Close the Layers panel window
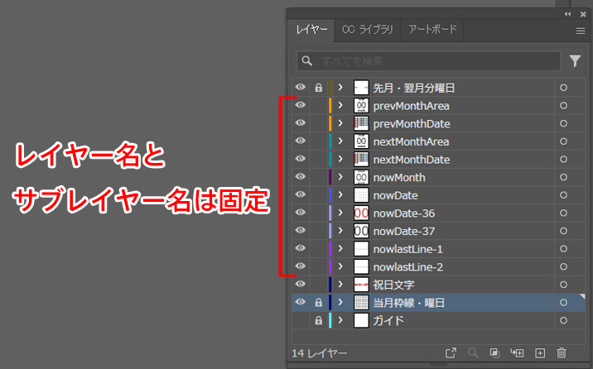Image resolution: width=593 pixels, height=369 pixels. [x=583, y=14]
